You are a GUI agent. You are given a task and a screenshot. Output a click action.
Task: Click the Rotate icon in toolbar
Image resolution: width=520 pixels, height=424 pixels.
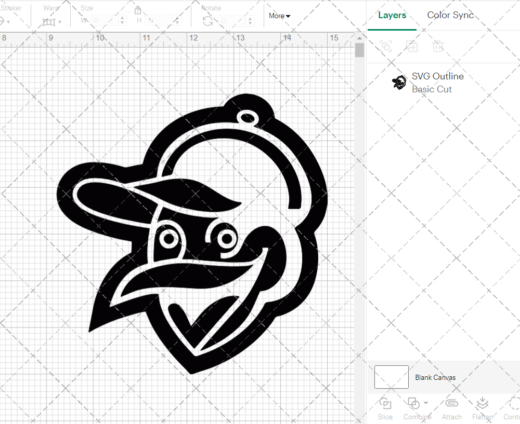[x=207, y=21]
